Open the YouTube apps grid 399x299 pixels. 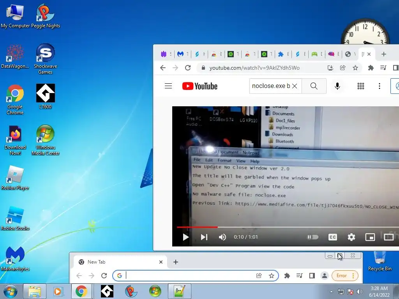[360, 86]
